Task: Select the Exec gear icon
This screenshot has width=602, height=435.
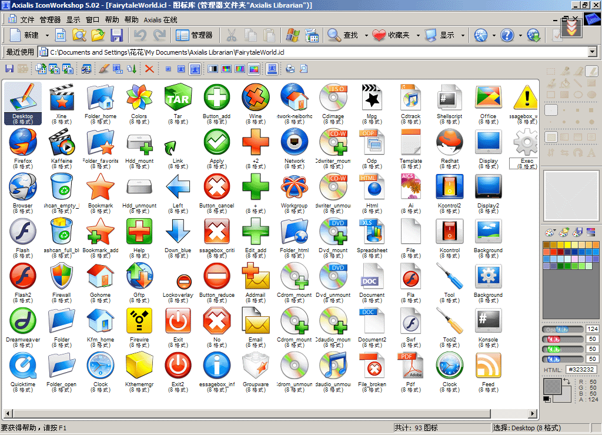Action: [x=526, y=142]
